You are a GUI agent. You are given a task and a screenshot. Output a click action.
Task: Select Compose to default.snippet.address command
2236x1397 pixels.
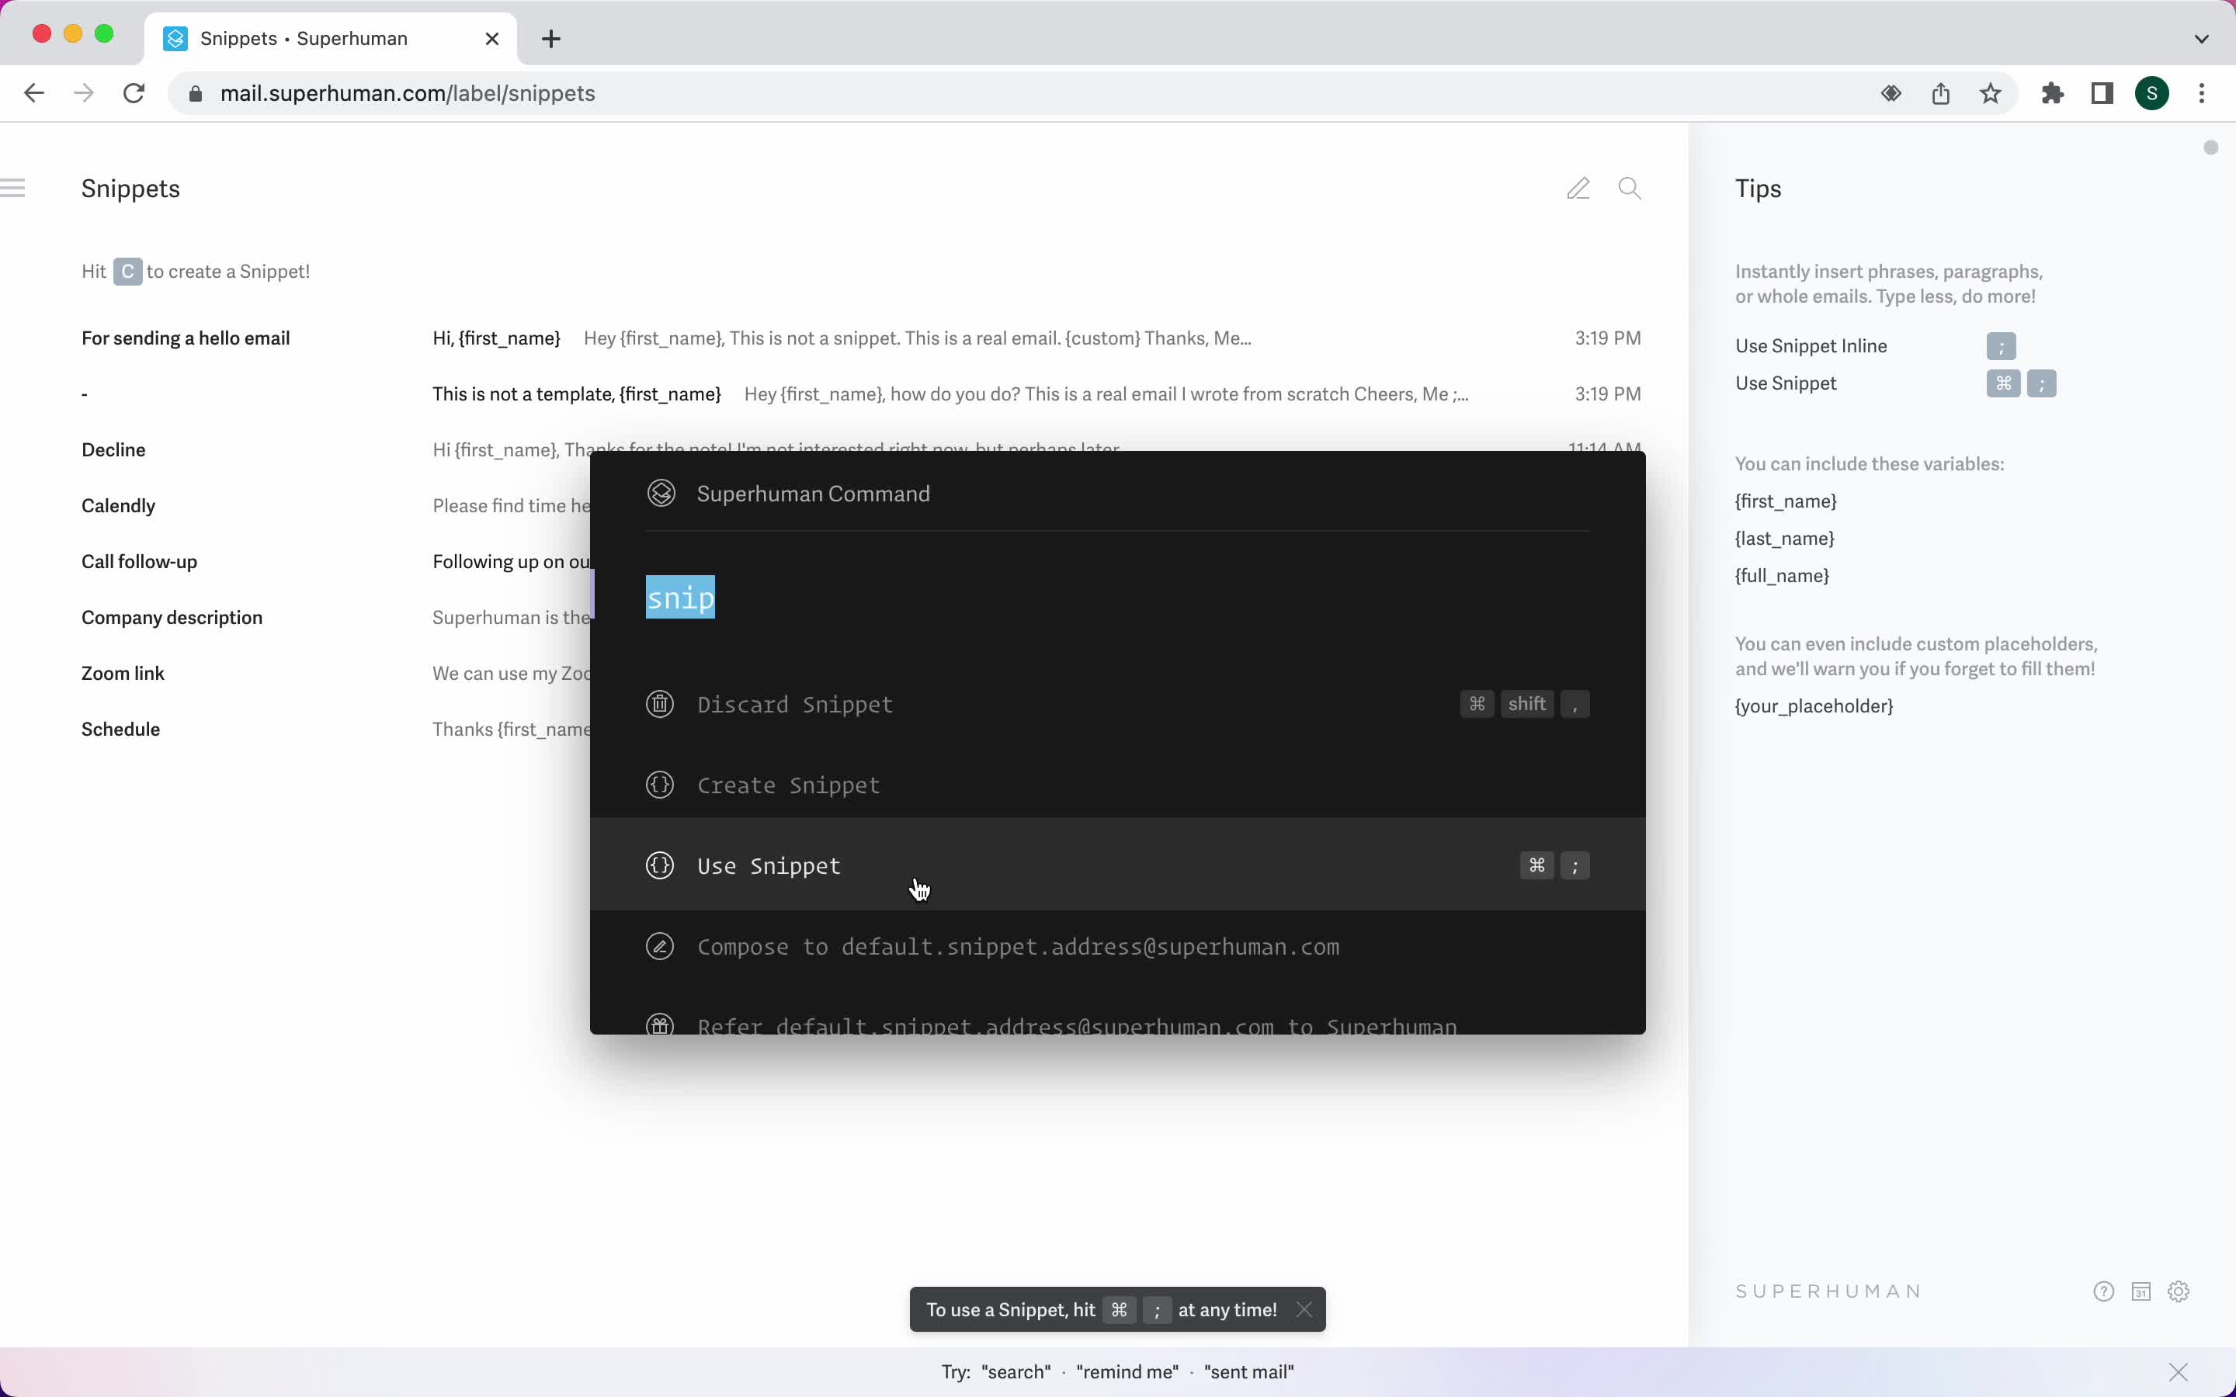coord(1117,947)
